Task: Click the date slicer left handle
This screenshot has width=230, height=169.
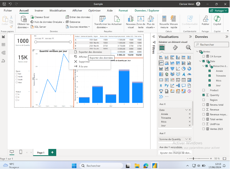Action: click(36, 42)
